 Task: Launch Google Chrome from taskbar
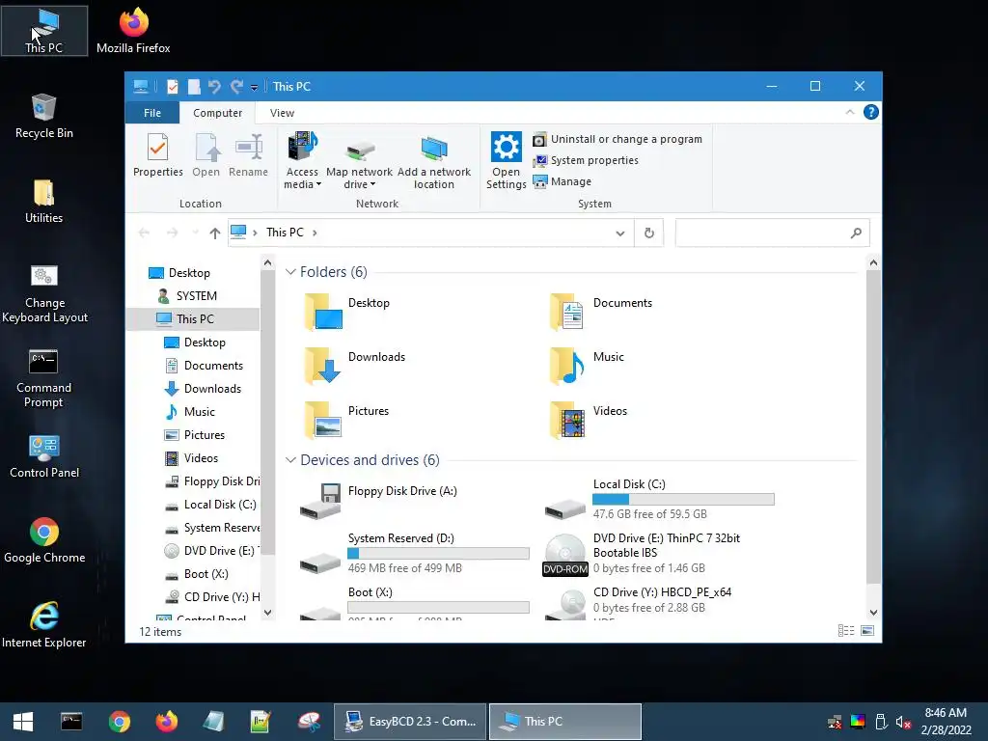tap(119, 722)
